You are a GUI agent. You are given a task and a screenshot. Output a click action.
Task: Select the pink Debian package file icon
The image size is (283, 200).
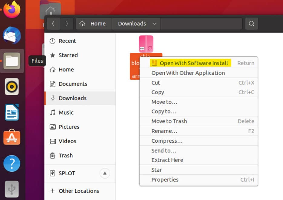pyautogui.click(x=146, y=44)
